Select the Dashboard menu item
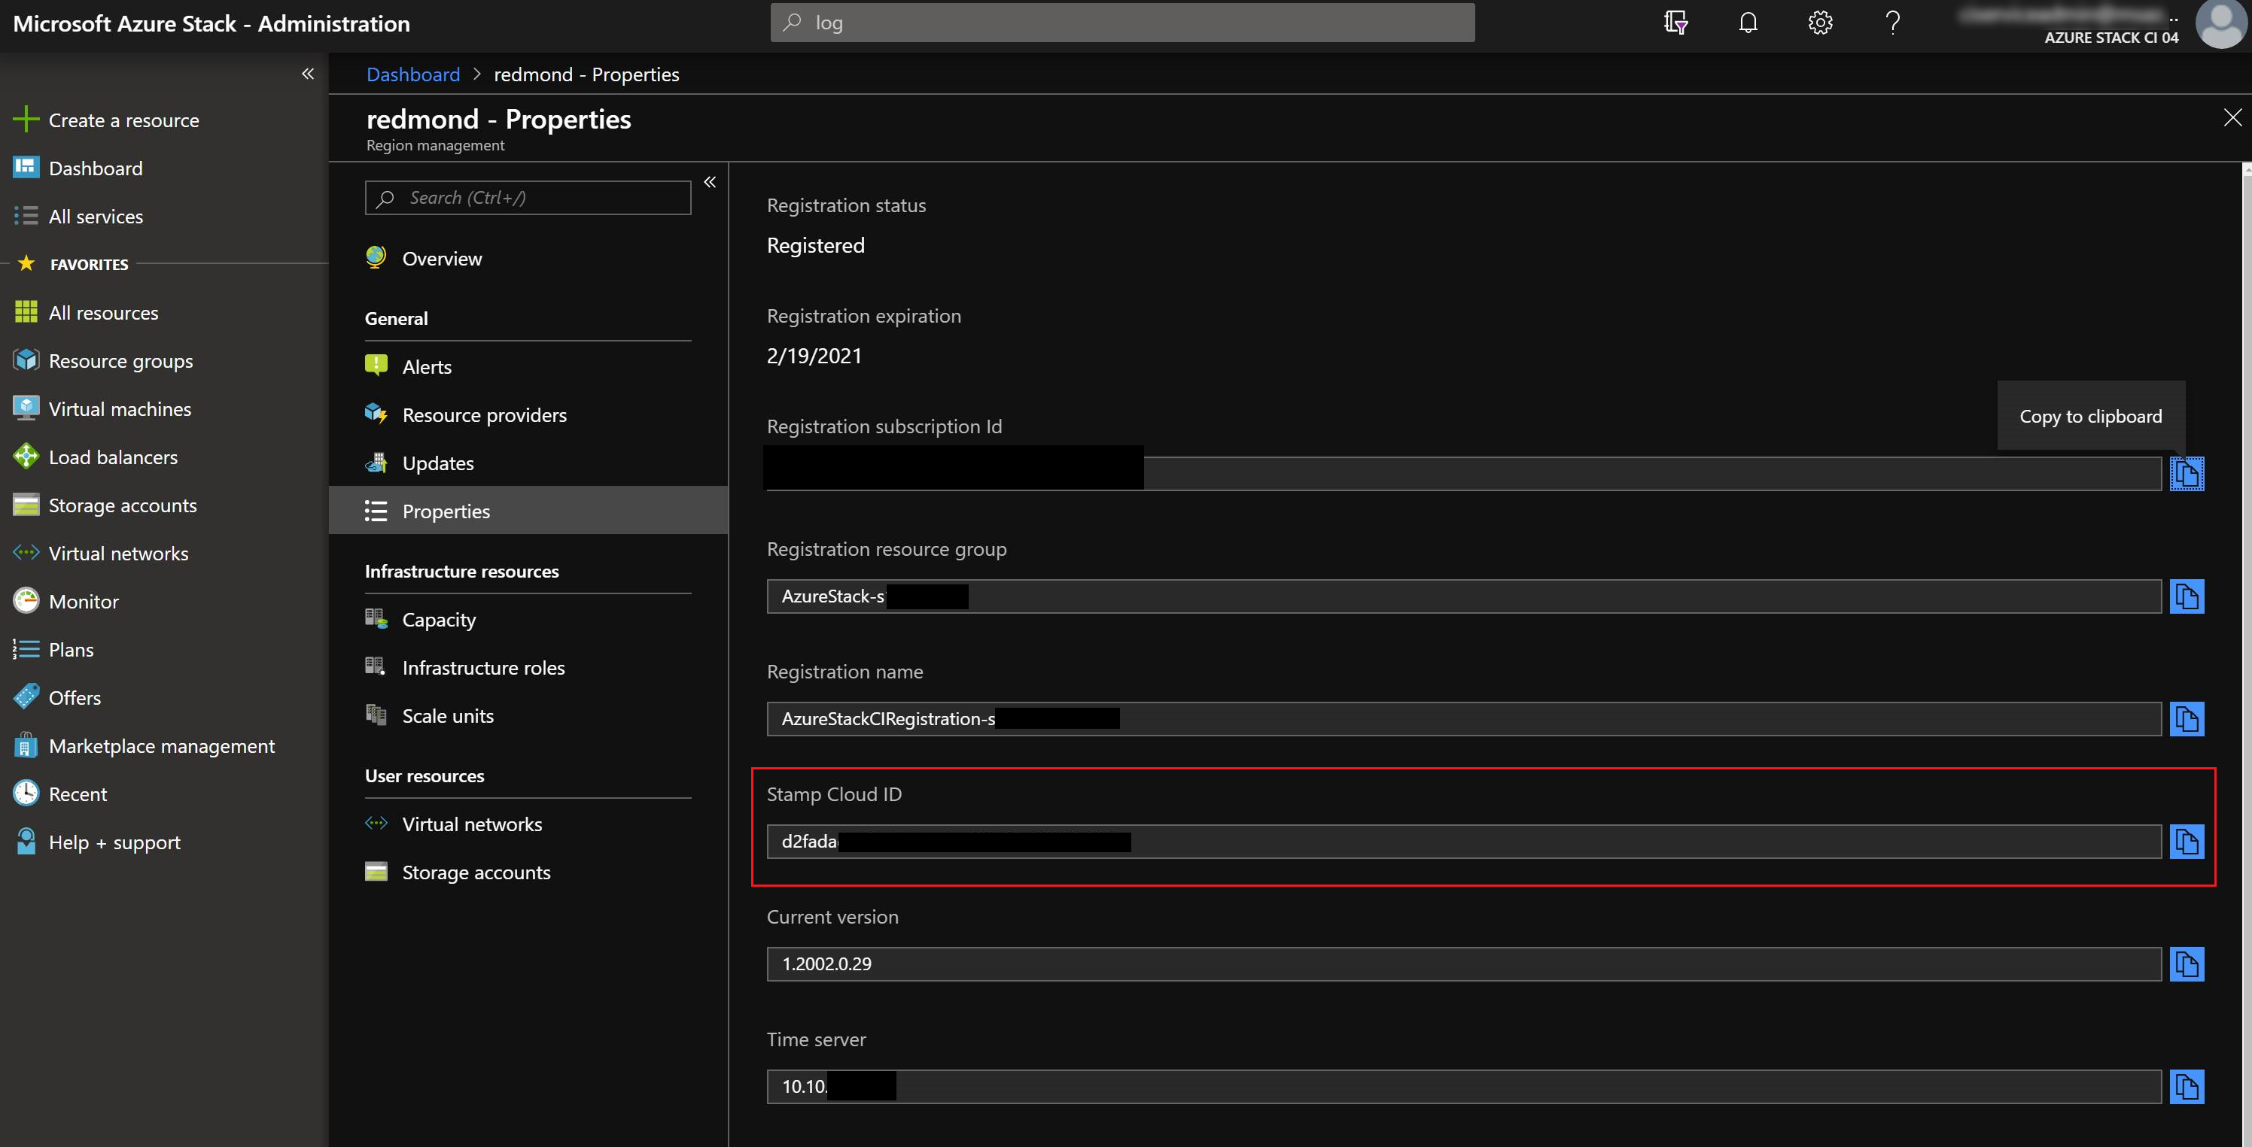This screenshot has width=2252, height=1147. pos(95,167)
